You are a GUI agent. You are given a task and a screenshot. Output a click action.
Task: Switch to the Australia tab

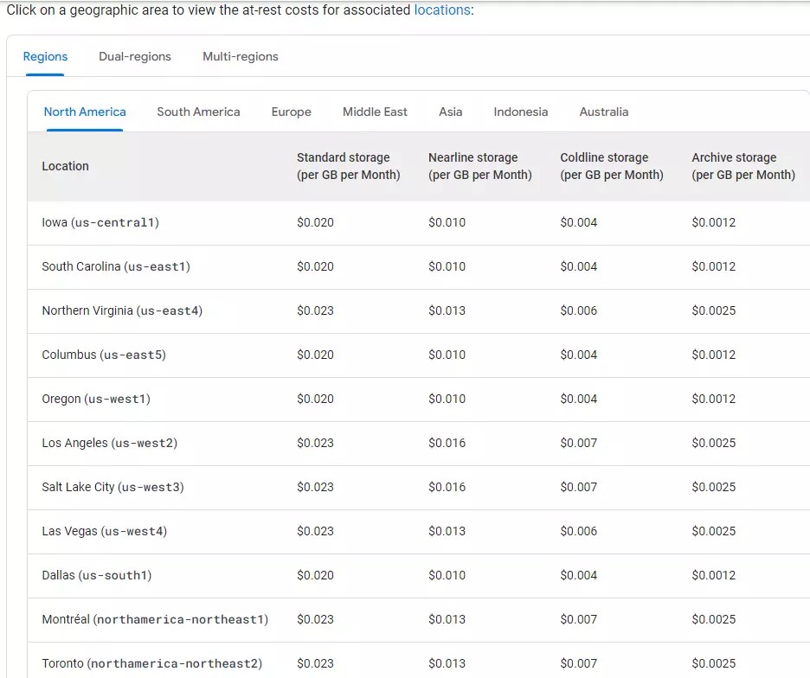(603, 112)
